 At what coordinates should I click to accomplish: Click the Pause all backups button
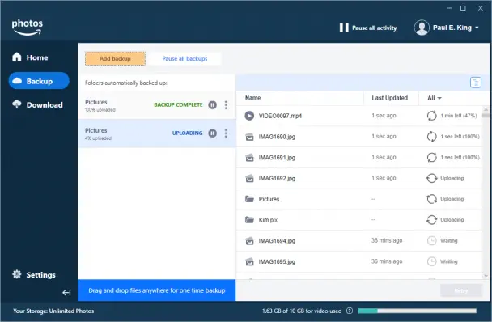click(184, 59)
